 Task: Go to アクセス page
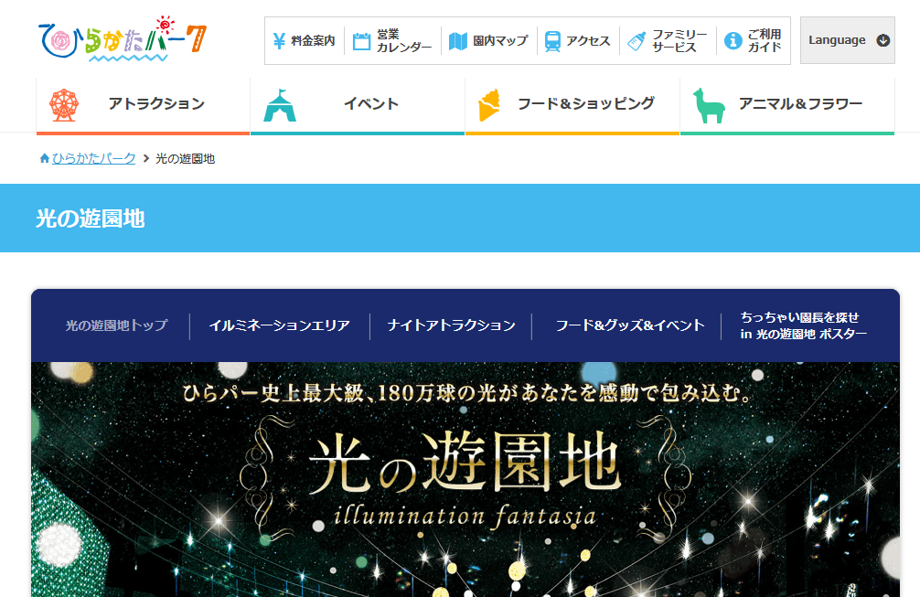577,40
